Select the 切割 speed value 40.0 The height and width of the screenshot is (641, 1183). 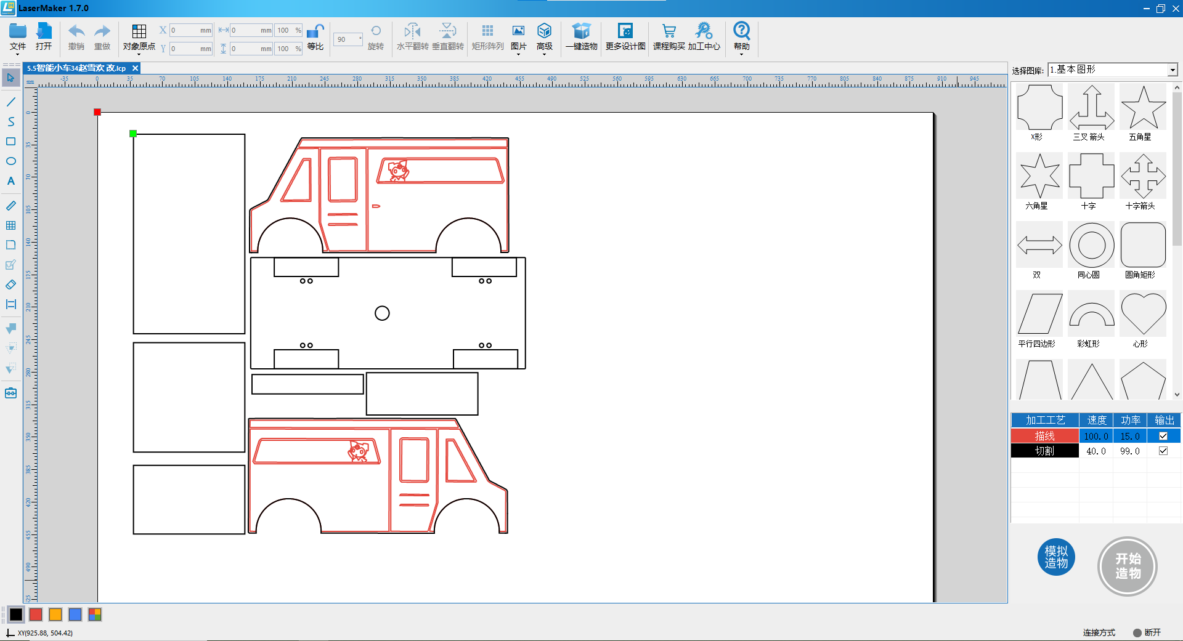click(1096, 451)
